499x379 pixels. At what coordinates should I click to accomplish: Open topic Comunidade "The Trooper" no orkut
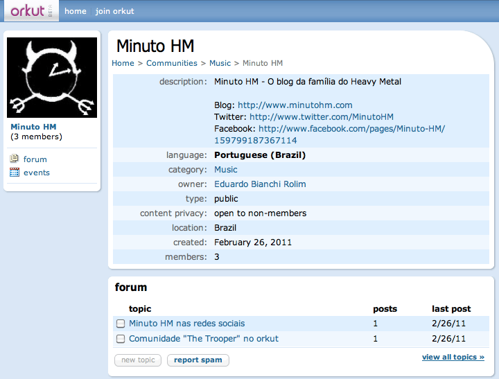[204, 339]
